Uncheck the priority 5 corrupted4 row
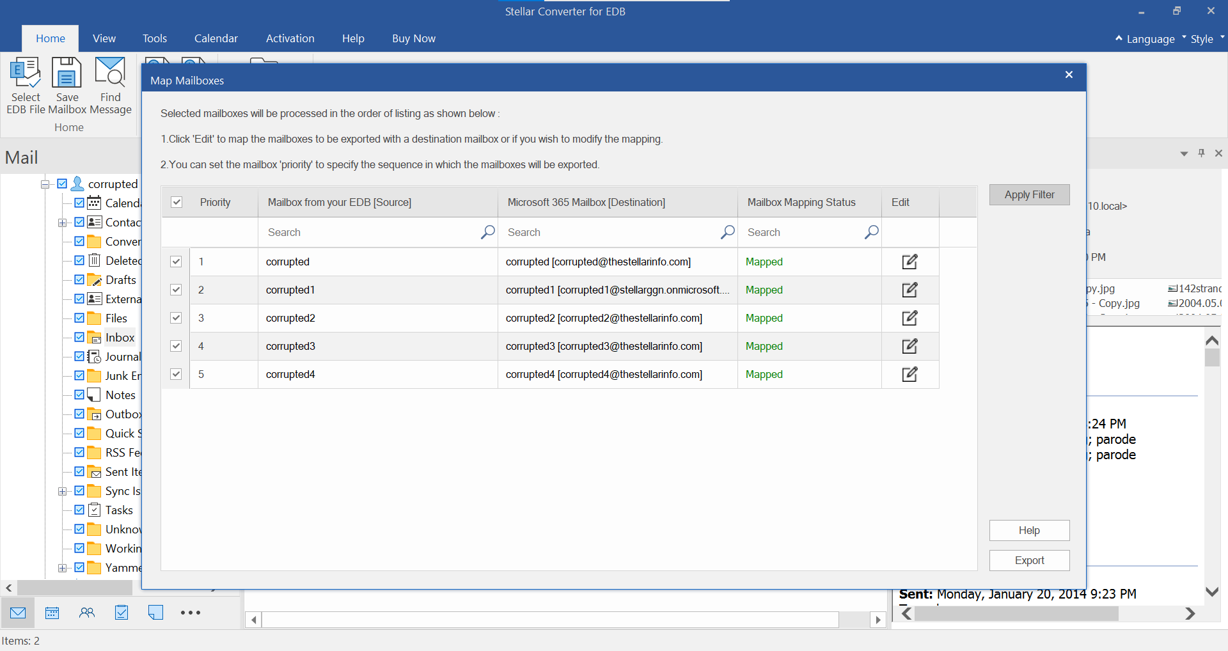1228x651 pixels. tap(176, 374)
